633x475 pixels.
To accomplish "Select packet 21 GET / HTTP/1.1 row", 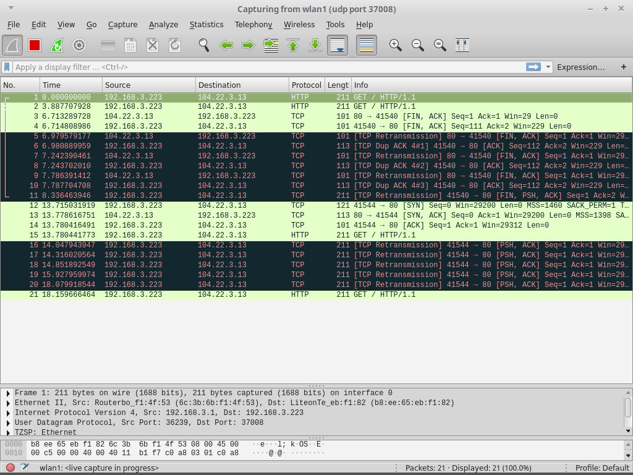I will (316, 294).
